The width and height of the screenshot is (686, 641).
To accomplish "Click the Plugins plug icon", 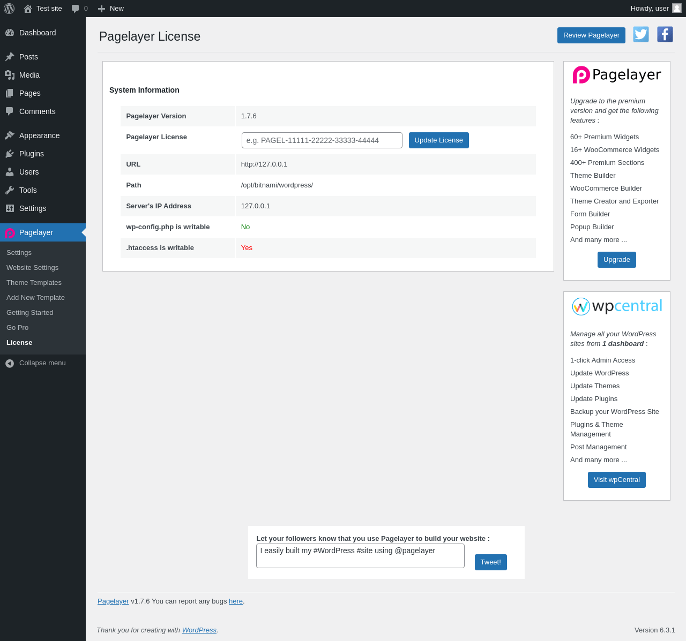I will tap(10, 154).
